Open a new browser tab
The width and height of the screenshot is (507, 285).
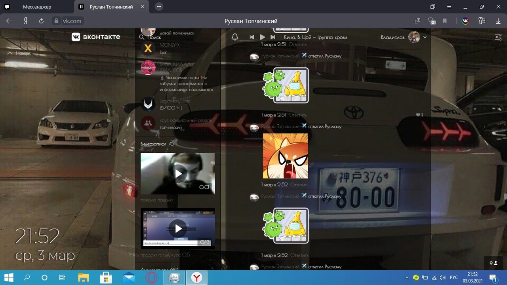tap(159, 7)
